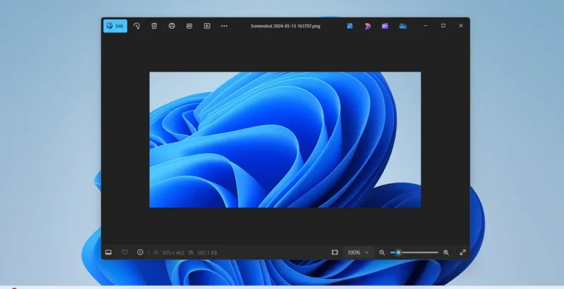Toggle the filmstrip view icon
This screenshot has width=564, height=289.
coord(108,252)
